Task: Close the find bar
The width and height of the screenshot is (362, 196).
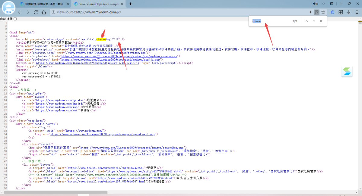Action: [321, 21]
